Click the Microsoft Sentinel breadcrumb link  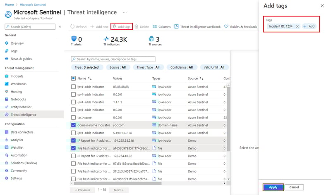pyautogui.click(x=33, y=5)
